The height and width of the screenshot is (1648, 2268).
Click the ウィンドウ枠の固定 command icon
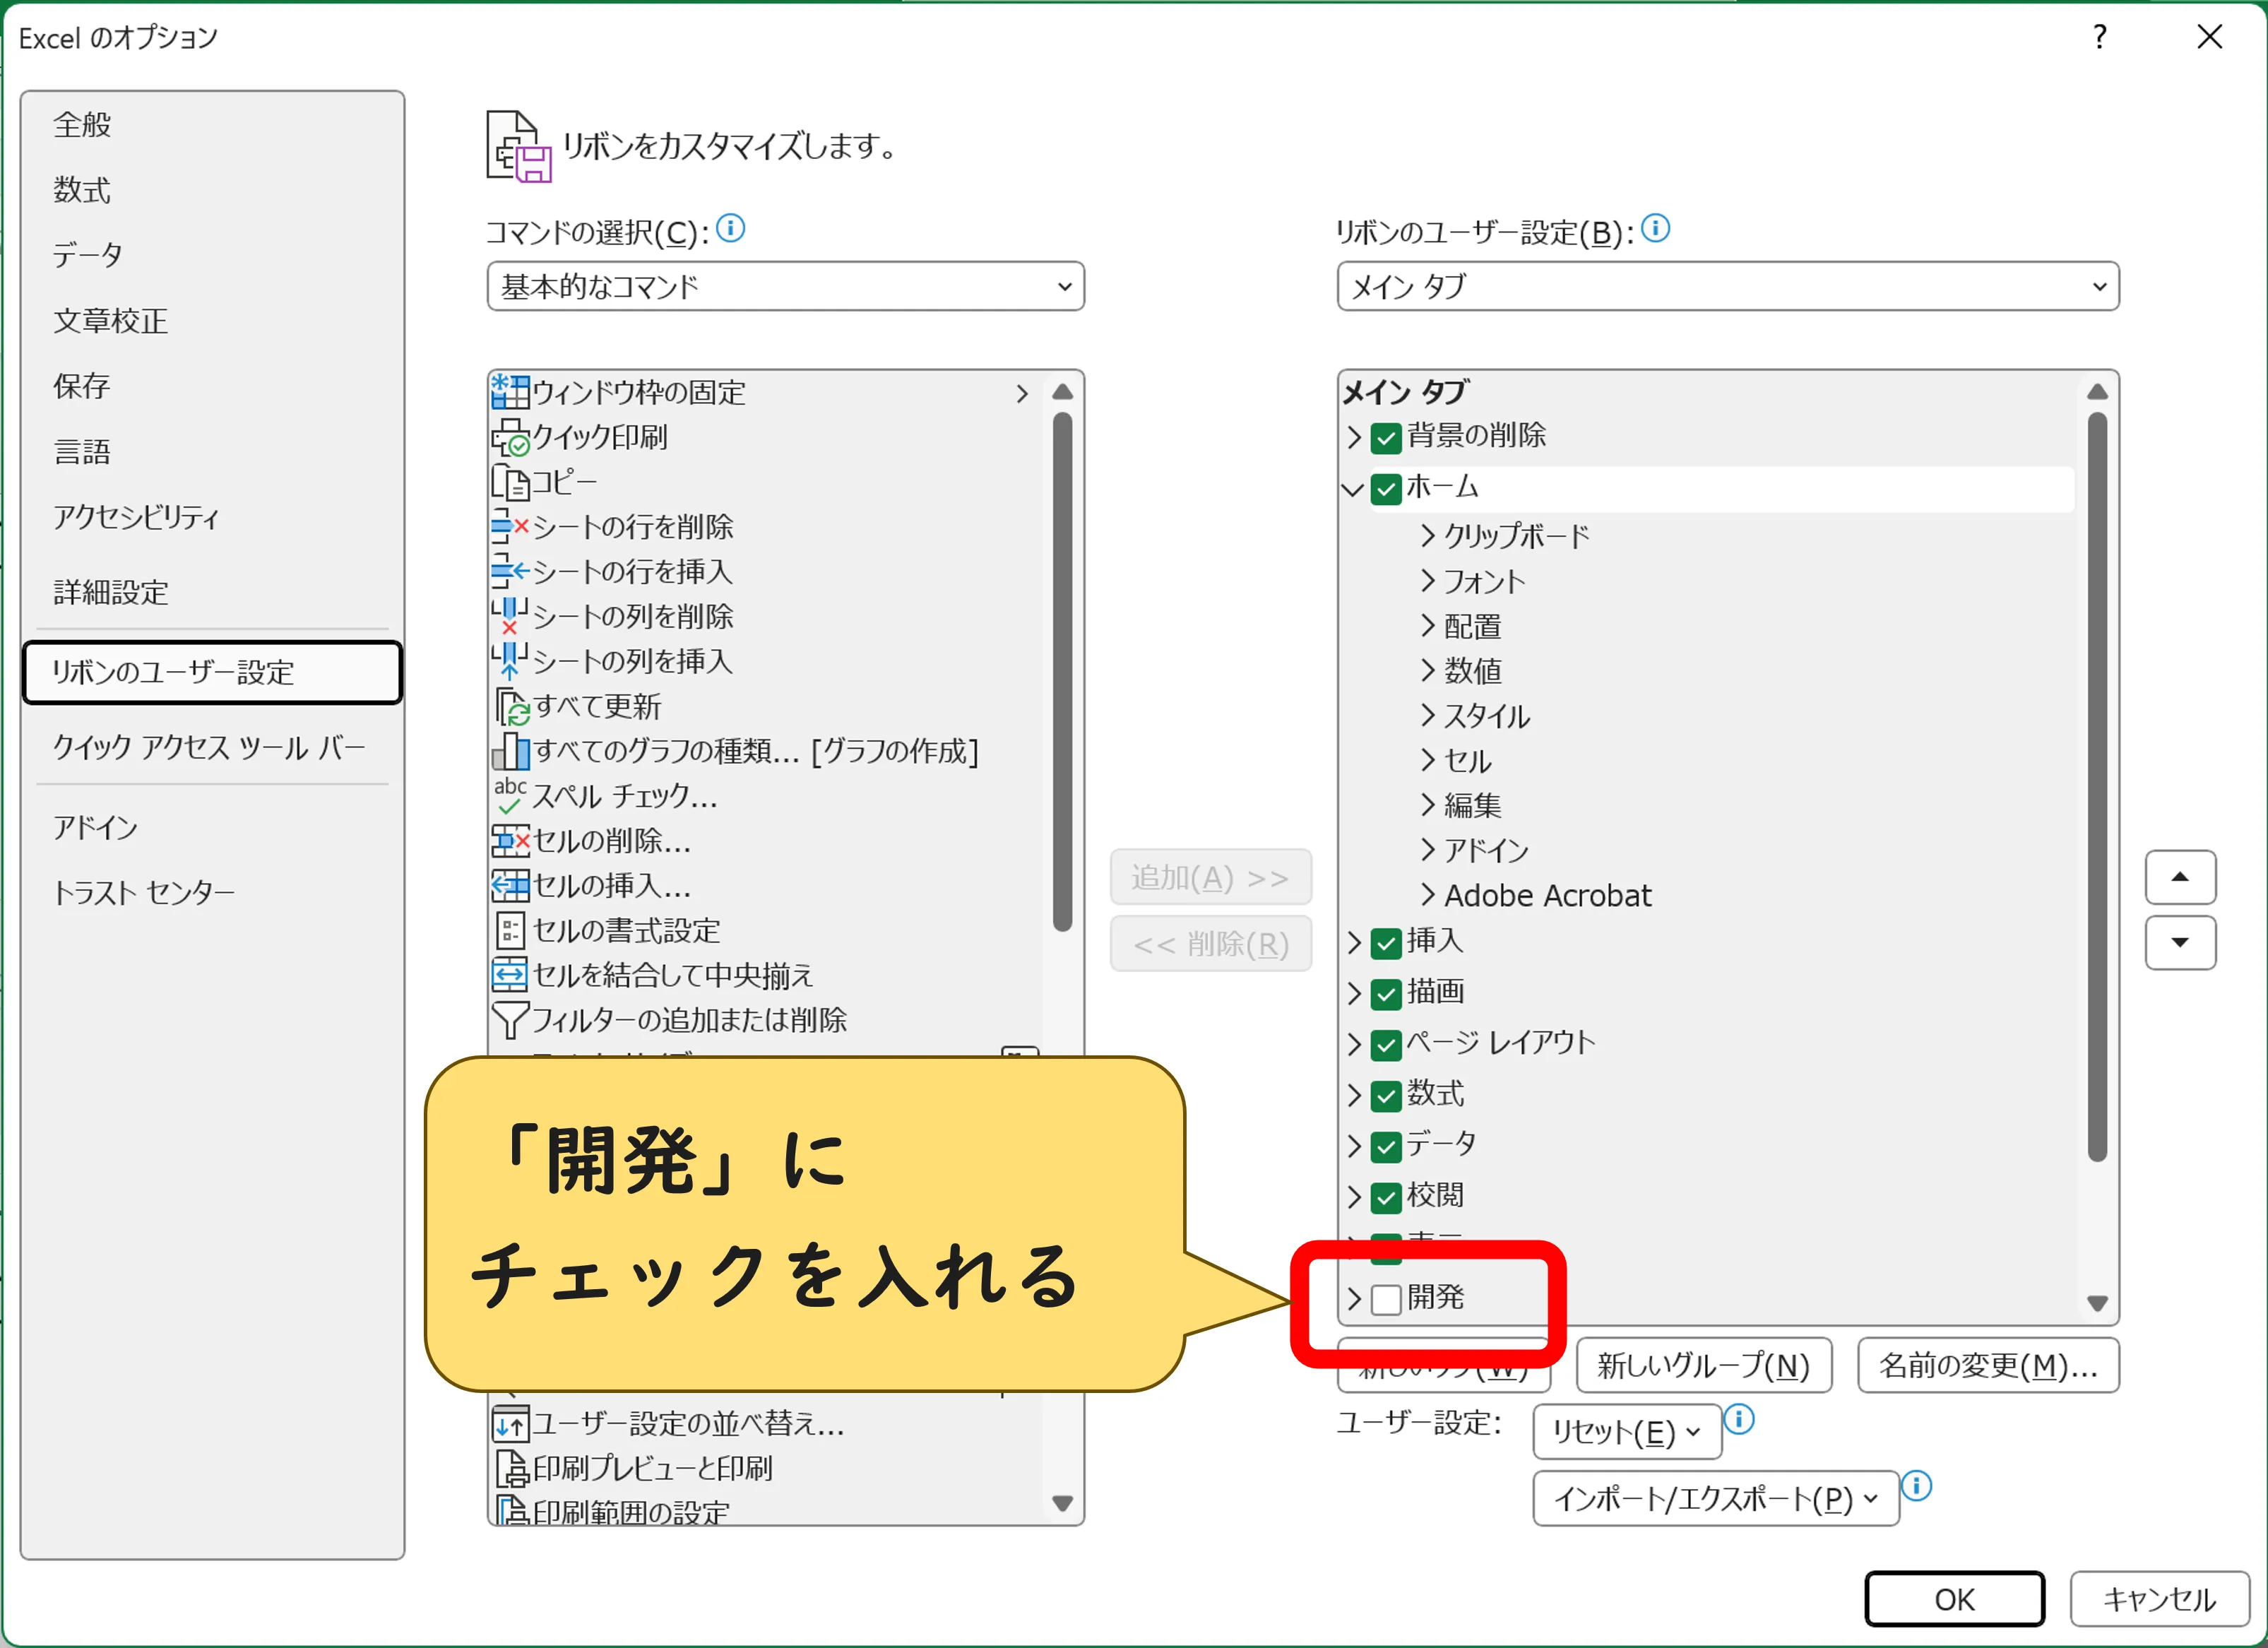click(510, 392)
